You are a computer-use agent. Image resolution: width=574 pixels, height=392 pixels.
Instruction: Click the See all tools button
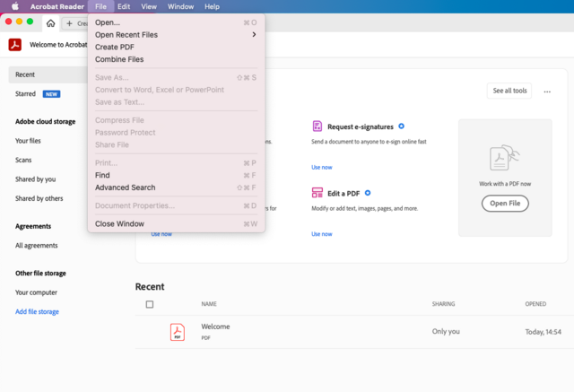509,91
